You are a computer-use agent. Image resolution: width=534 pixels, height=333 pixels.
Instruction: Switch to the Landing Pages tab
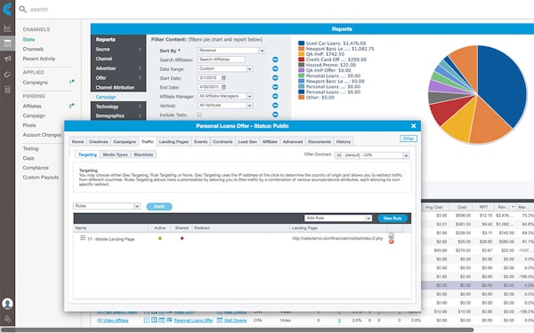click(174, 142)
